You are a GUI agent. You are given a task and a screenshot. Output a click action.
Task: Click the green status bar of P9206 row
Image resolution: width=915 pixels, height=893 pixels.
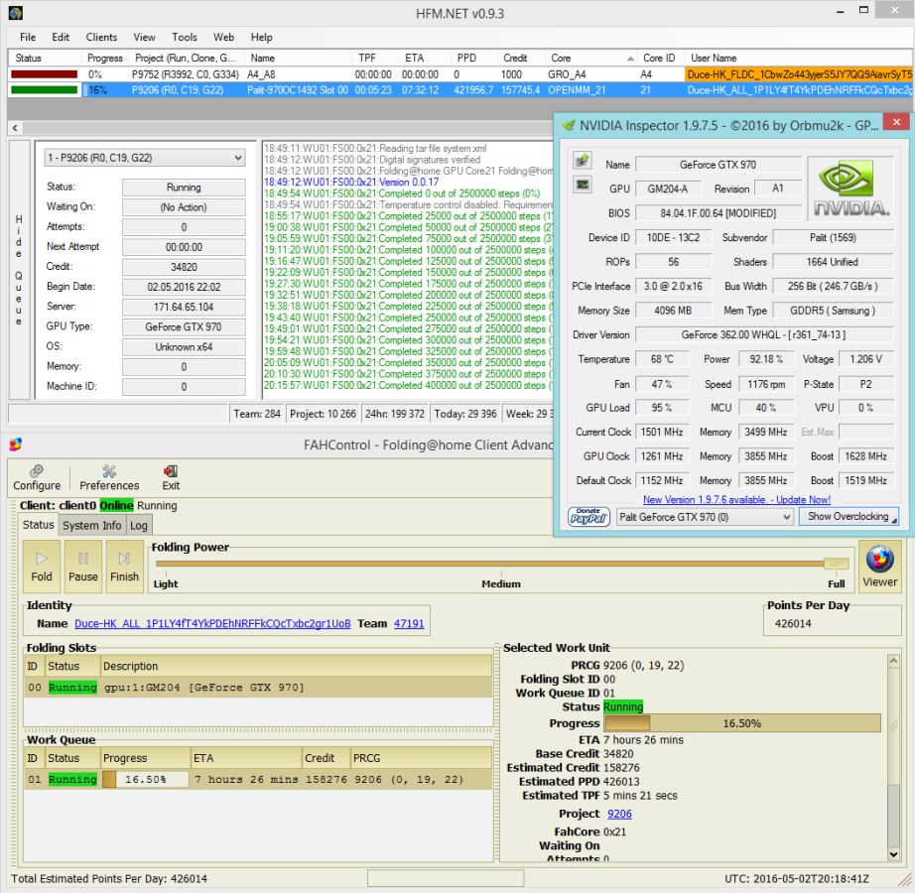point(45,90)
